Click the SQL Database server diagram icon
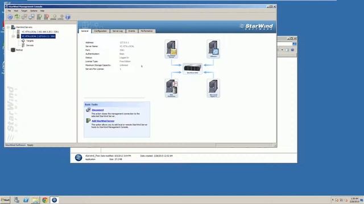 pyautogui.click(x=171, y=88)
